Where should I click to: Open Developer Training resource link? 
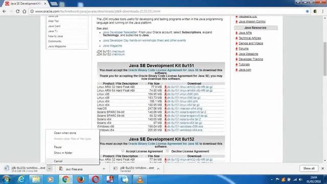[251, 59]
